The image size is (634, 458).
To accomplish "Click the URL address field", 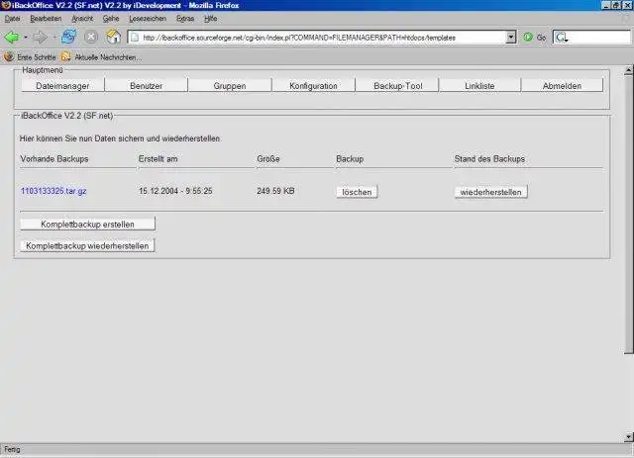I will click(x=316, y=38).
